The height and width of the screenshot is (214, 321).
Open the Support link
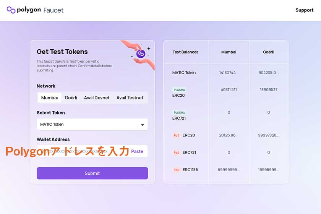click(304, 10)
